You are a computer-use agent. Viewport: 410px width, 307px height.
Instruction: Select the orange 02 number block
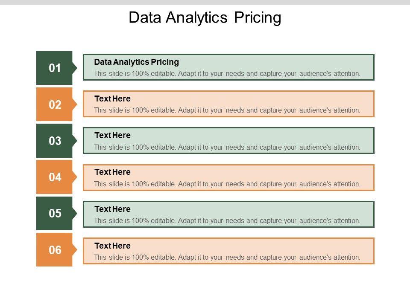pyautogui.click(x=55, y=104)
